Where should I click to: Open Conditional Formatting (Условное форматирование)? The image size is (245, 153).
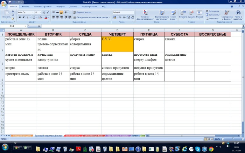[145, 15]
